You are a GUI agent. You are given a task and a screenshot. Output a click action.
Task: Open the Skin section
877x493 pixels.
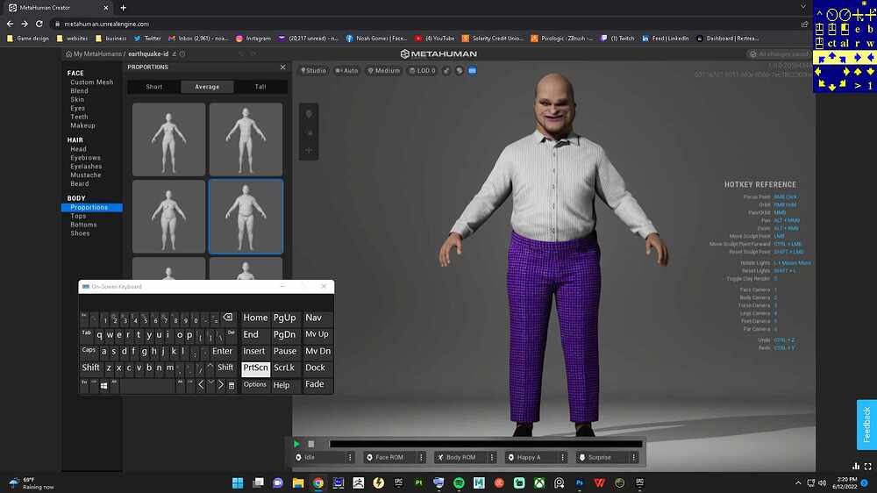click(x=77, y=100)
